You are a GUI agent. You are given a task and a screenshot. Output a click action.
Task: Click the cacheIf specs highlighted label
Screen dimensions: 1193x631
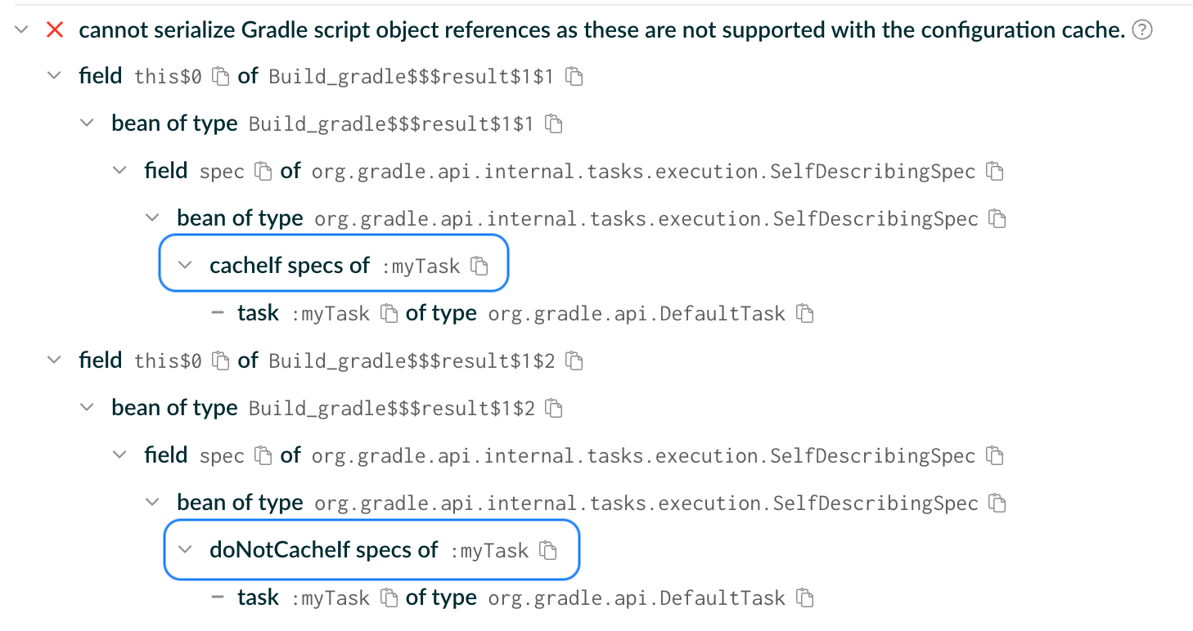pos(290,265)
